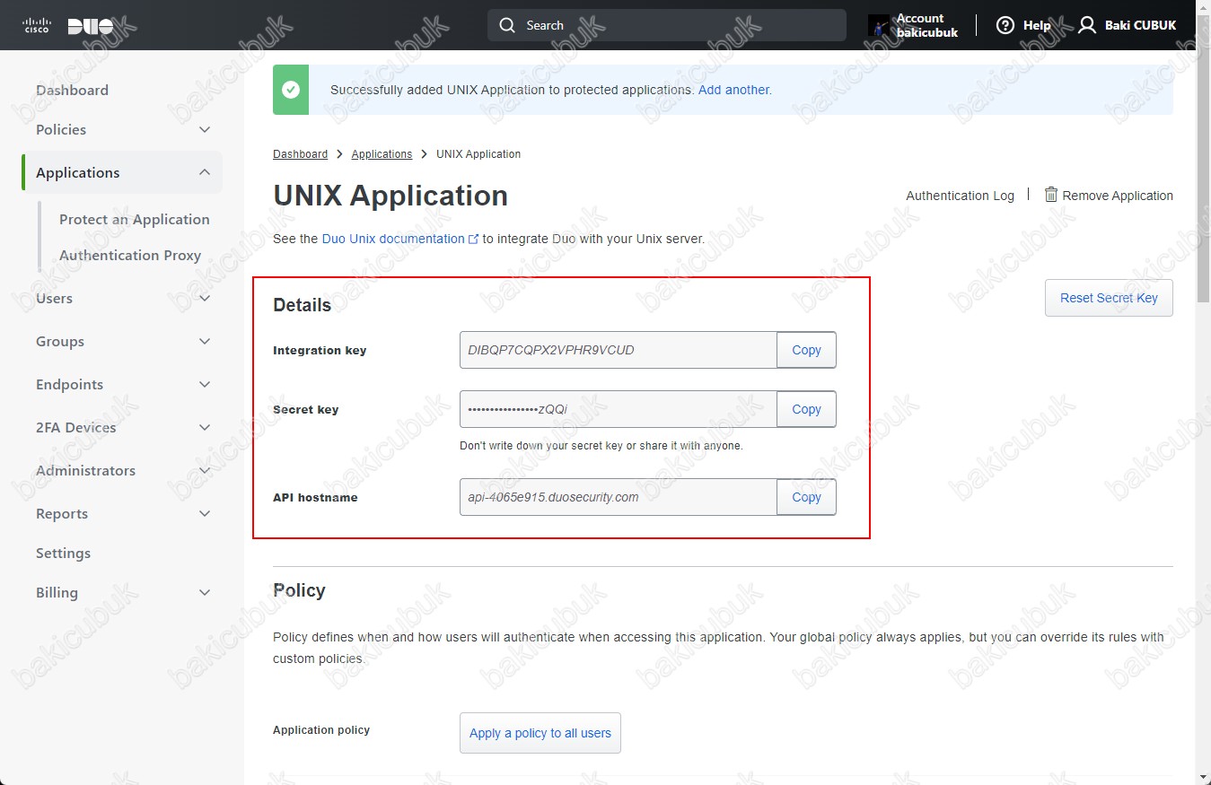Open the 2FA Devices sidebar section
The image size is (1211, 785).
[75, 427]
